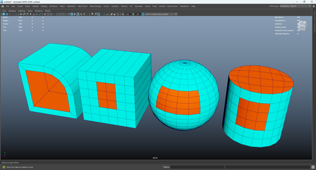Image resolution: width=316 pixels, height=170 pixels.
Task: Toggle the X-ray display icon
Action: tap(111, 14)
